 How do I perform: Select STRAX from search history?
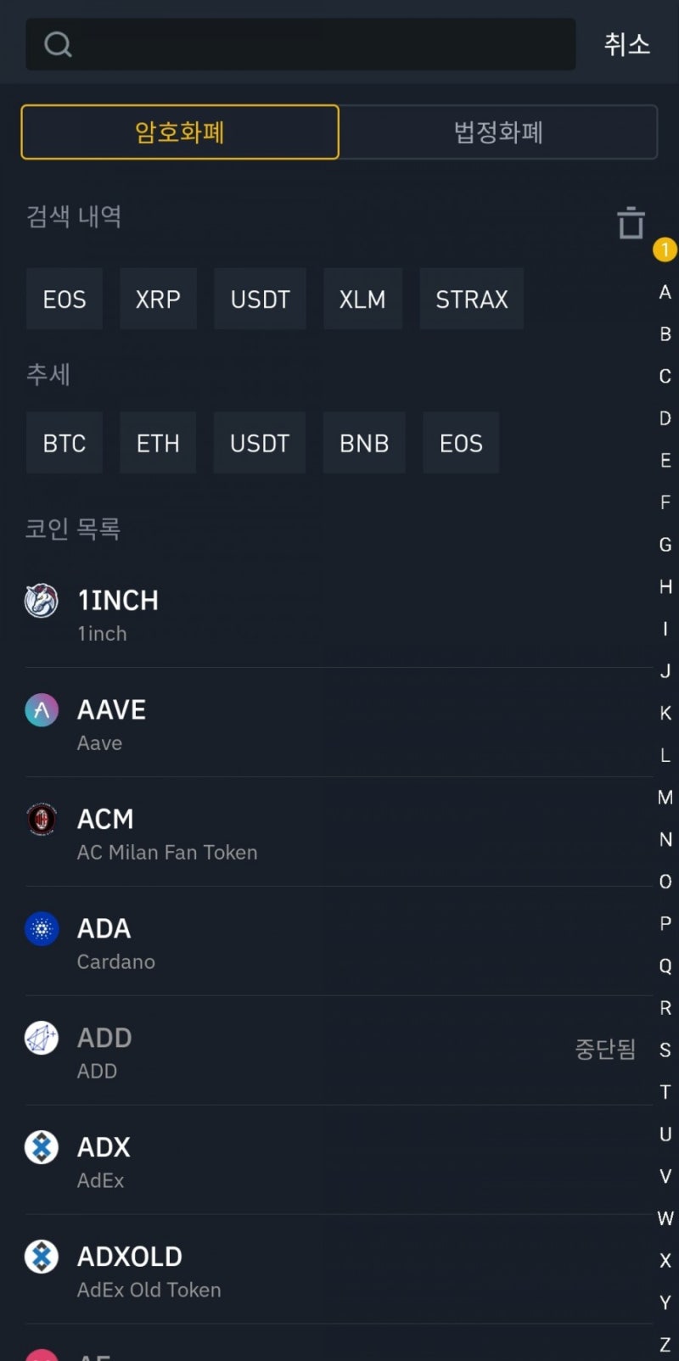[x=471, y=300]
